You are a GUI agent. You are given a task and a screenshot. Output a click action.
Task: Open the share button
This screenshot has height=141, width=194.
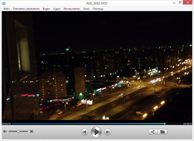coord(153,132)
